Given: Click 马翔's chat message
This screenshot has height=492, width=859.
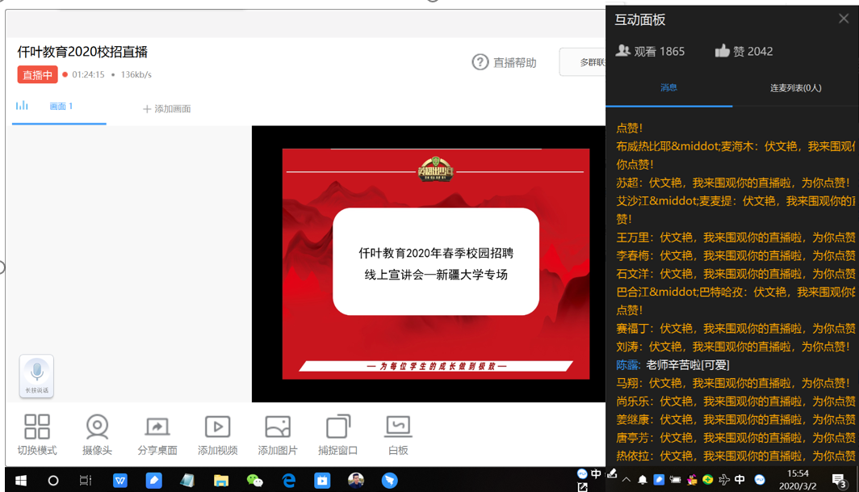Looking at the screenshot, I should click(x=733, y=383).
